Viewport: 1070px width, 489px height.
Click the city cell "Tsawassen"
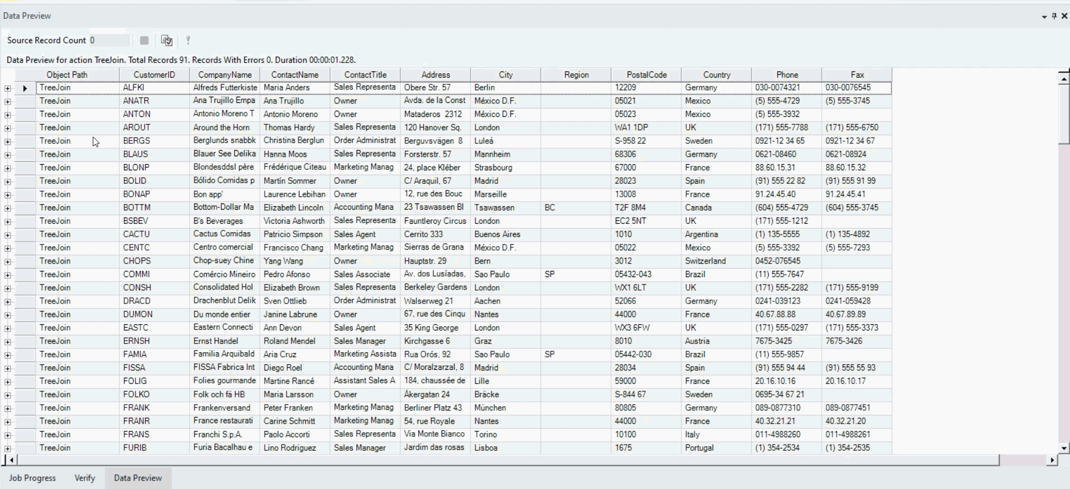[x=506, y=207]
